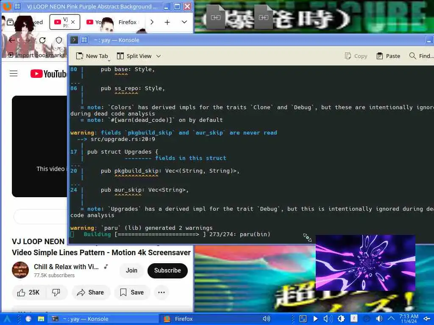Click Split View in Konsole toolbar
The image size is (434, 325).
coord(134,56)
